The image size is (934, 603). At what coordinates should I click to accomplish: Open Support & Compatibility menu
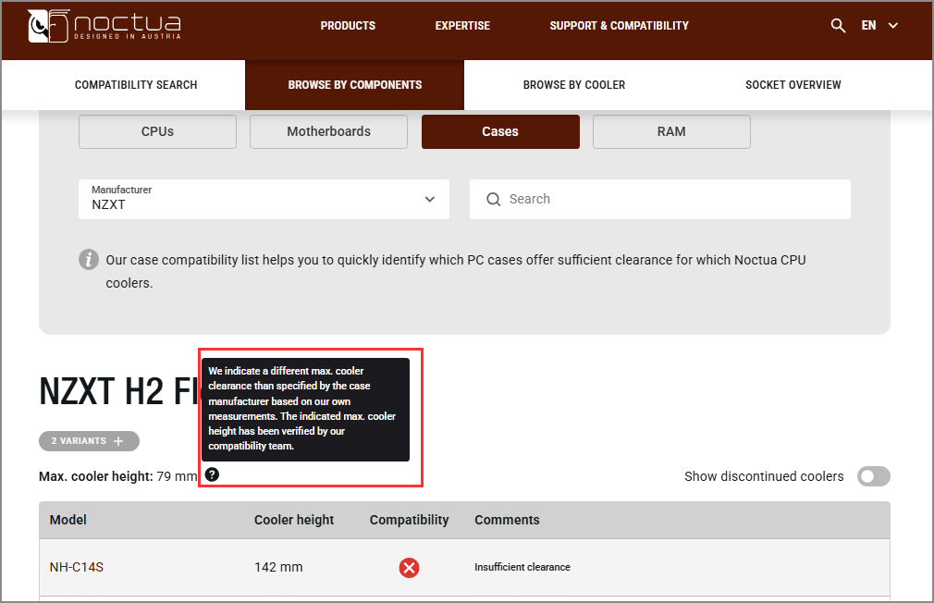coord(619,26)
